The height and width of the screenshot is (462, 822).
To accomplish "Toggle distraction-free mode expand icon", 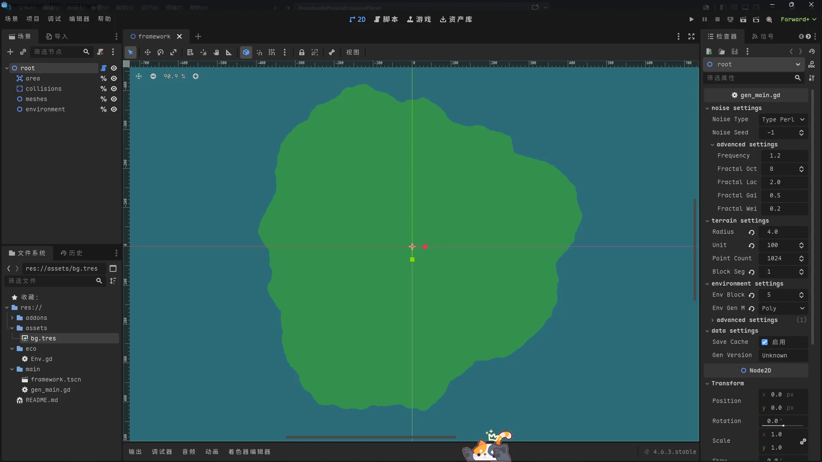I will click(691, 36).
